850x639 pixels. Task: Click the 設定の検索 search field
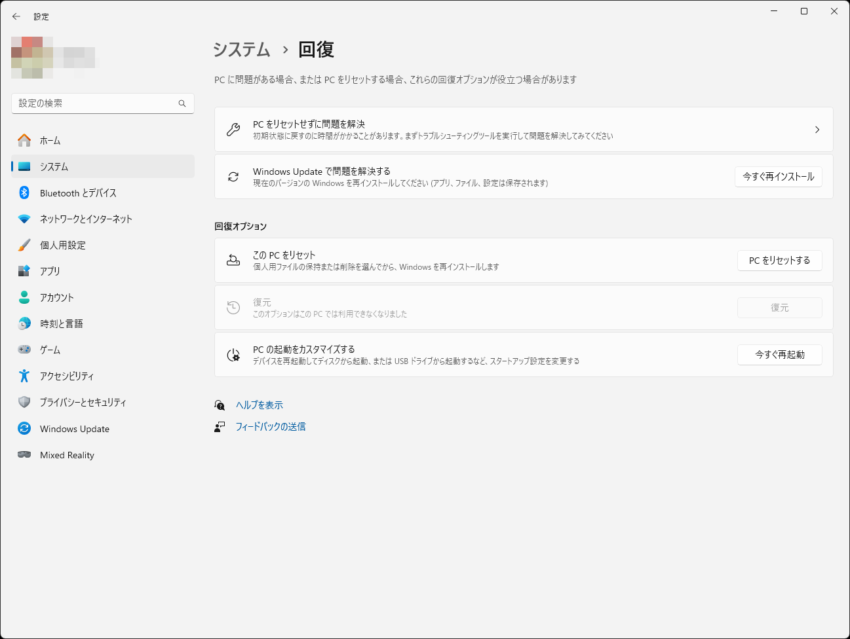click(x=102, y=103)
